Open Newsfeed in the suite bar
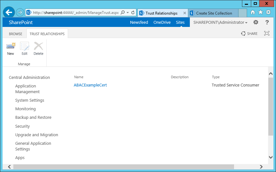This screenshot has height=172, width=276. [139, 22]
